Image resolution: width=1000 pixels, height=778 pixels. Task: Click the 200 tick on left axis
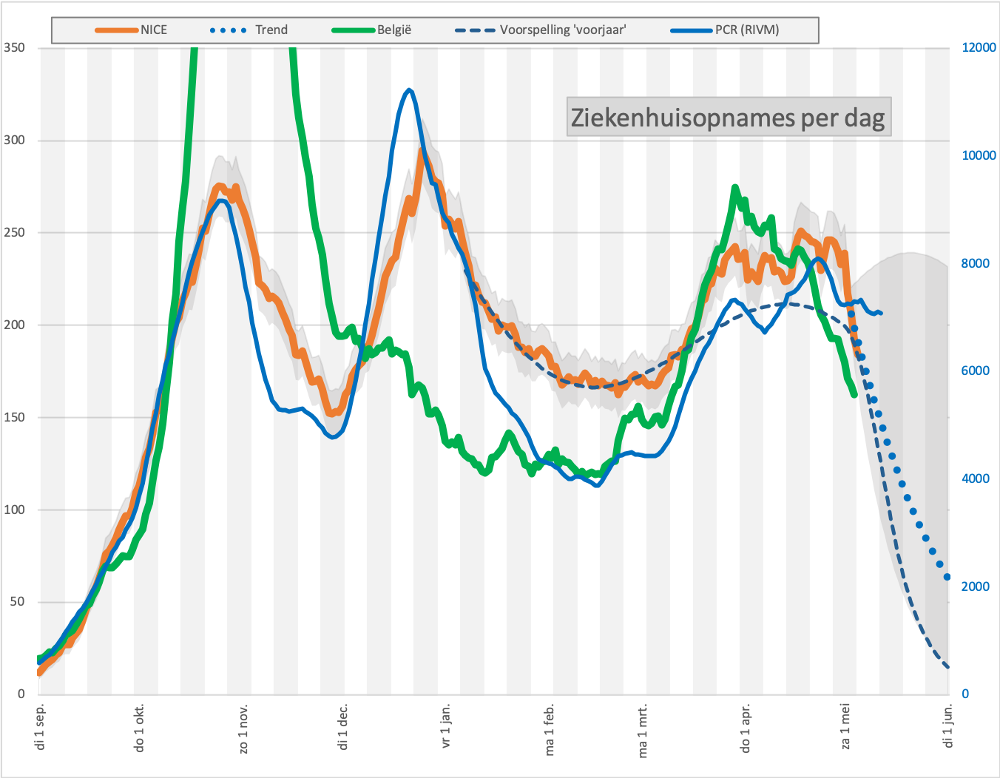coord(15,325)
